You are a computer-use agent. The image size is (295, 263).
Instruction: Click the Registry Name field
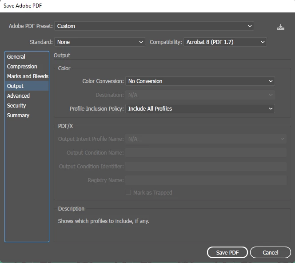pos(206,180)
